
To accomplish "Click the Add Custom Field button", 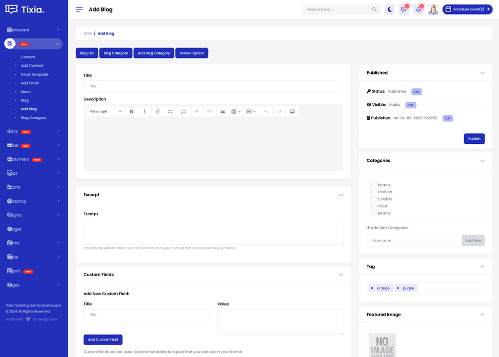I will tap(103, 340).
